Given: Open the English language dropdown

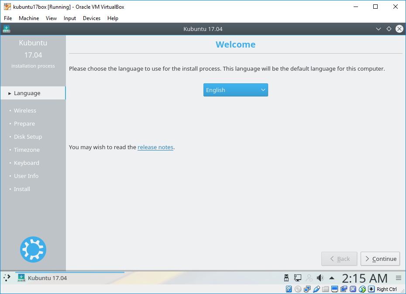Looking at the screenshot, I should coord(236,90).
